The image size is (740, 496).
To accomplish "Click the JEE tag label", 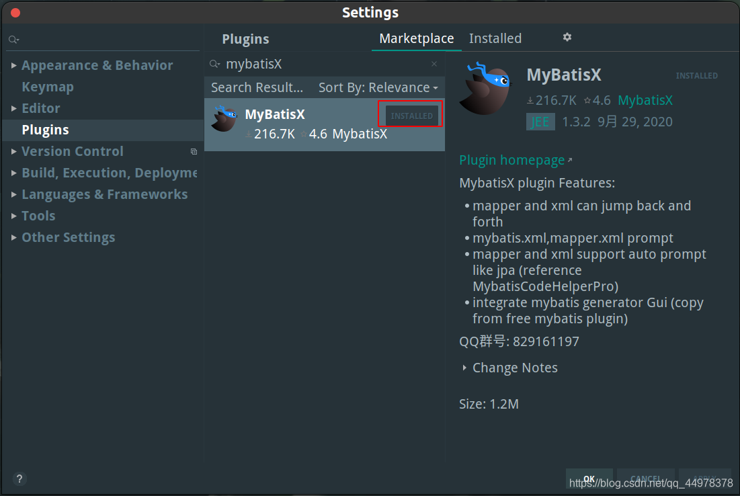I will pos(540,122).
